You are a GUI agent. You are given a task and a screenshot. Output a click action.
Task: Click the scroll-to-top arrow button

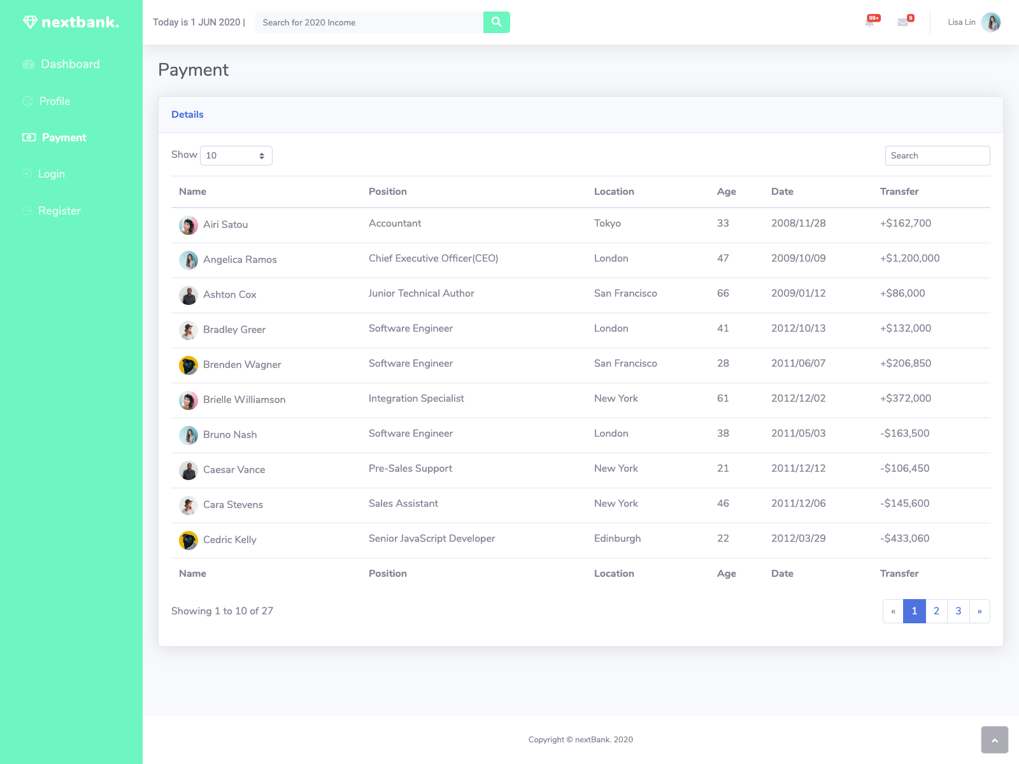click(995, 740)
